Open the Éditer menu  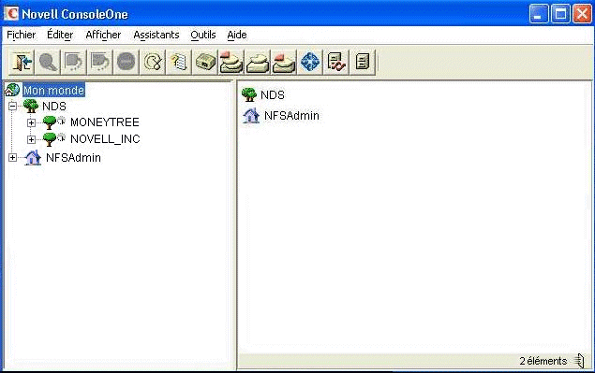pyautogui.click(x=60, y=35)
